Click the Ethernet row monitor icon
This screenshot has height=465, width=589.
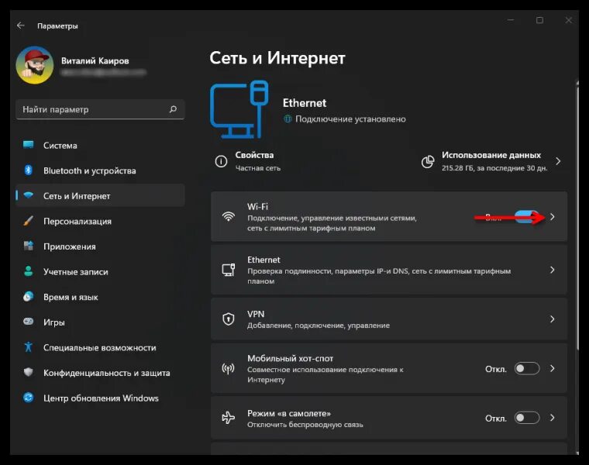pos(229,270)
